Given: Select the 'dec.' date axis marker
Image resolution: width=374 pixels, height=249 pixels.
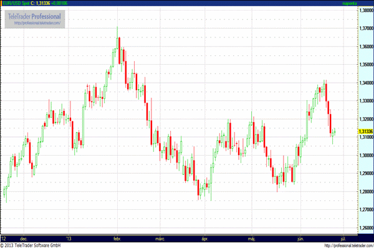Looking at the screenshot, I should click(24, 238).
